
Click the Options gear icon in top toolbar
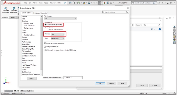111,3
